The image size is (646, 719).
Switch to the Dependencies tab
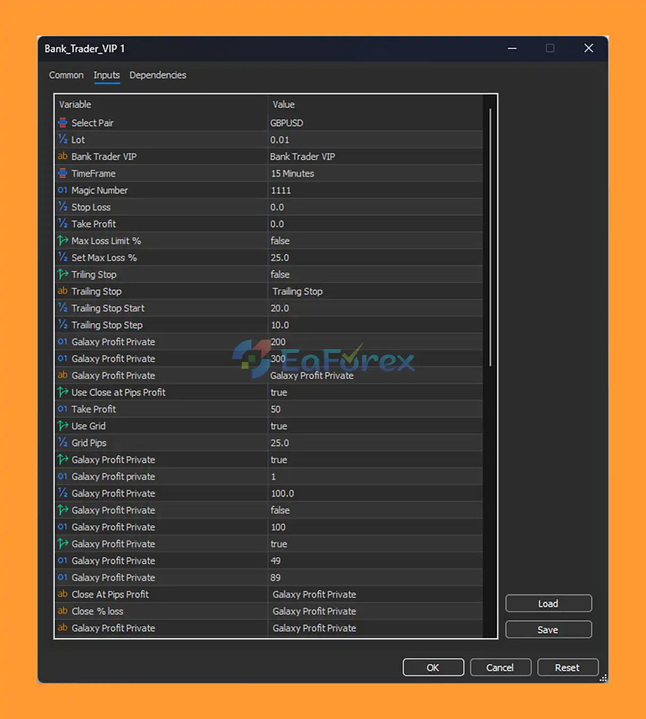157,75
